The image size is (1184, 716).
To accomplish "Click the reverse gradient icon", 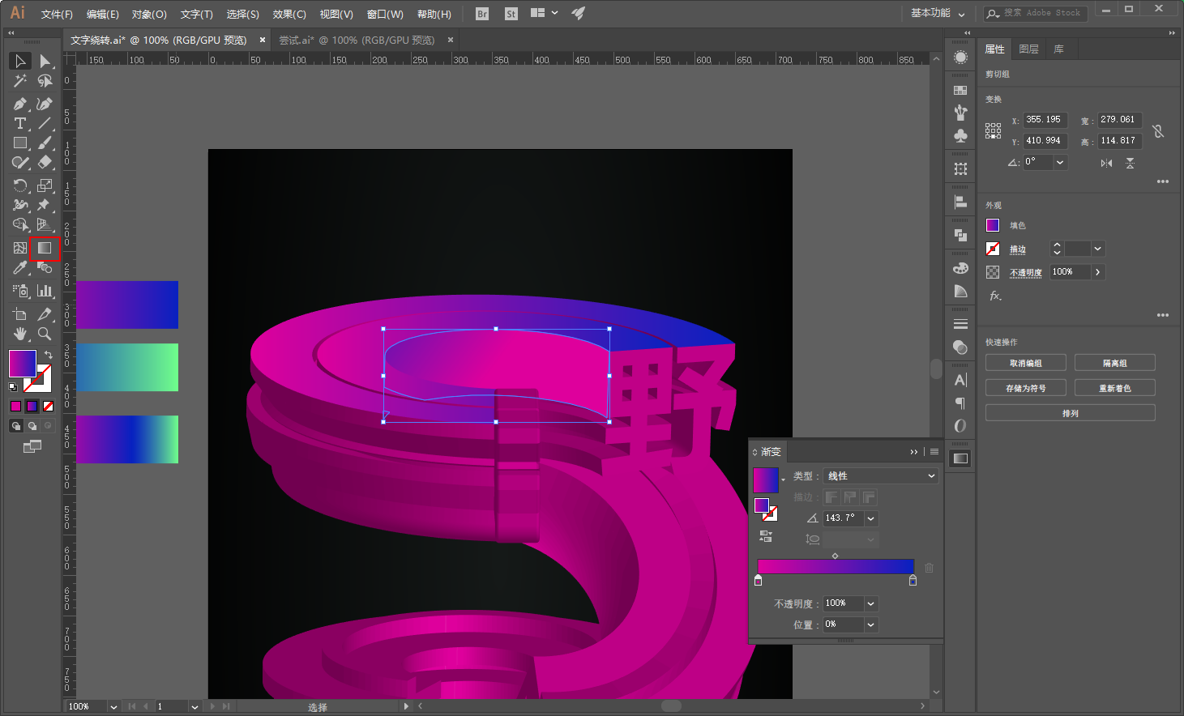I will pyautogui.click(x=766, y=536).
